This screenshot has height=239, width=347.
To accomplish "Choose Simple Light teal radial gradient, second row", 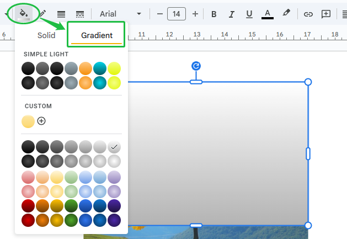I will pyautogui.click(x=100, y=83).
